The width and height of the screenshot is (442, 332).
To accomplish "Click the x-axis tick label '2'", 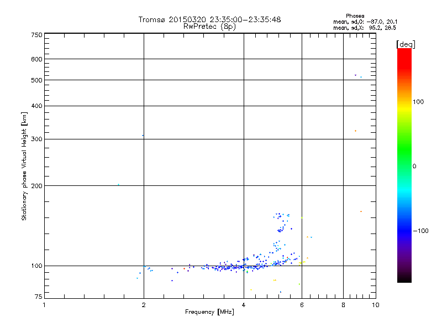I will pos(144,305).
